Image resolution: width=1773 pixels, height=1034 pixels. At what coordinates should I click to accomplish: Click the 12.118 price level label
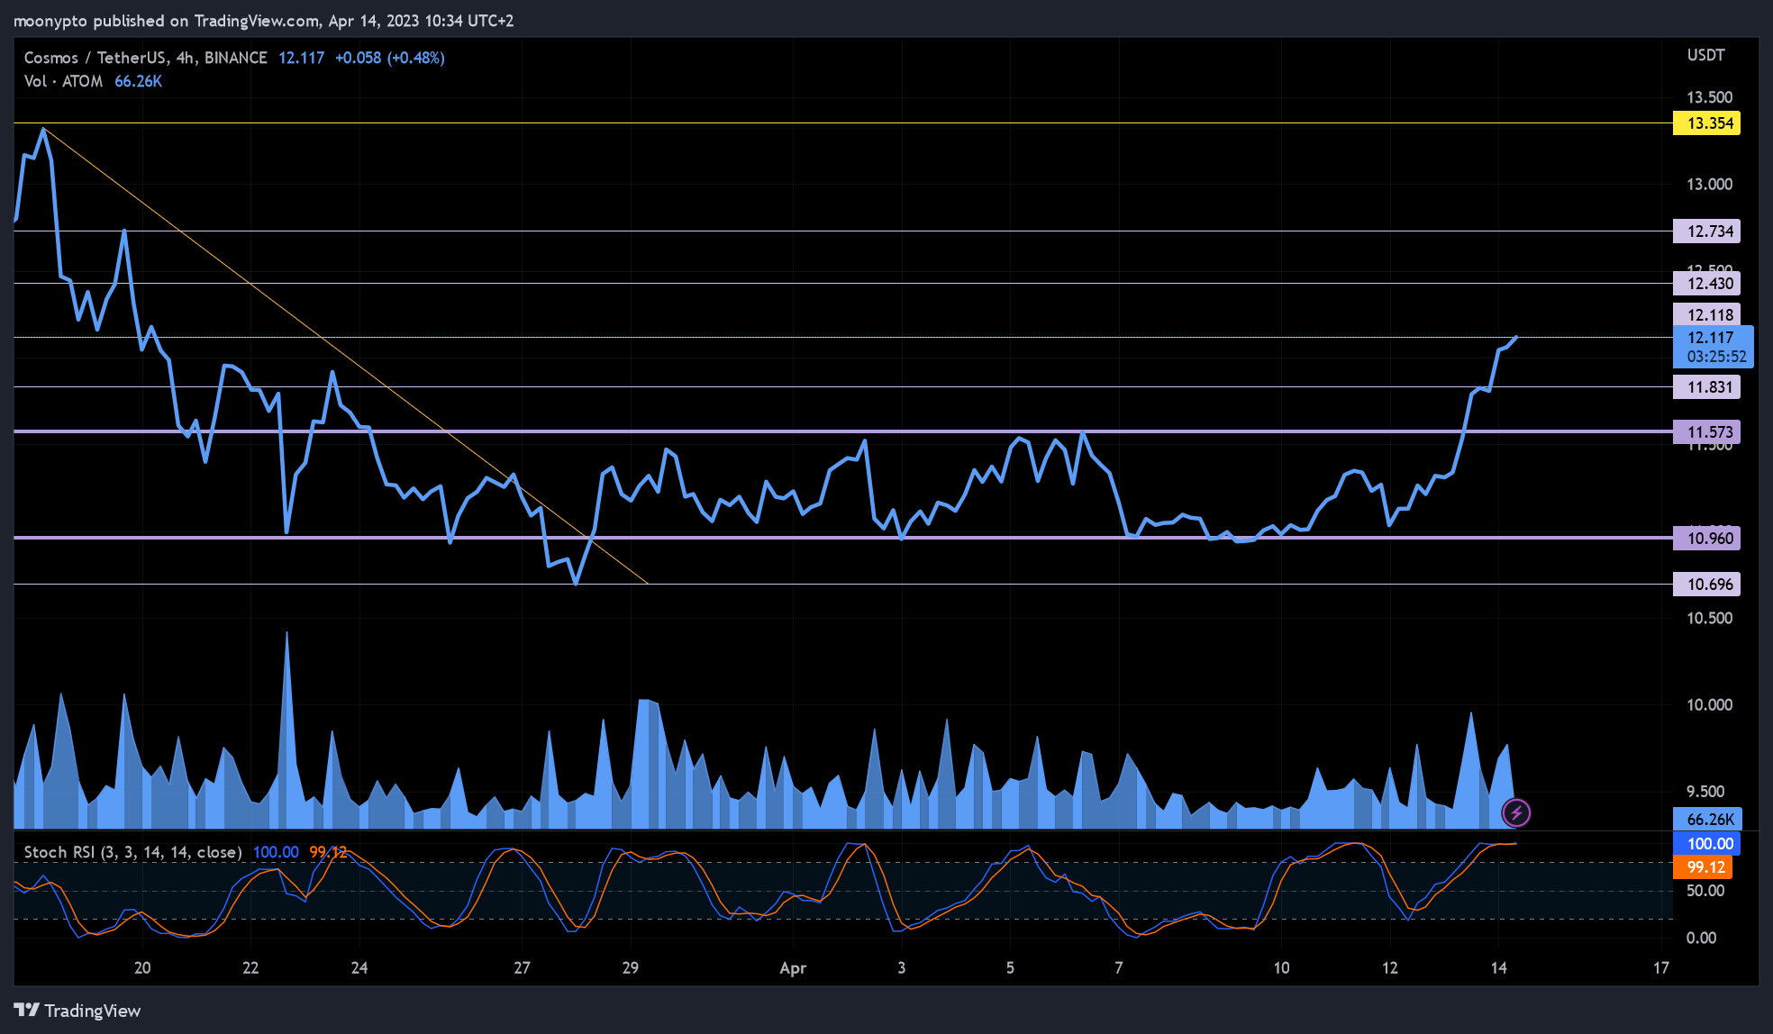[x=1706, y=314]
